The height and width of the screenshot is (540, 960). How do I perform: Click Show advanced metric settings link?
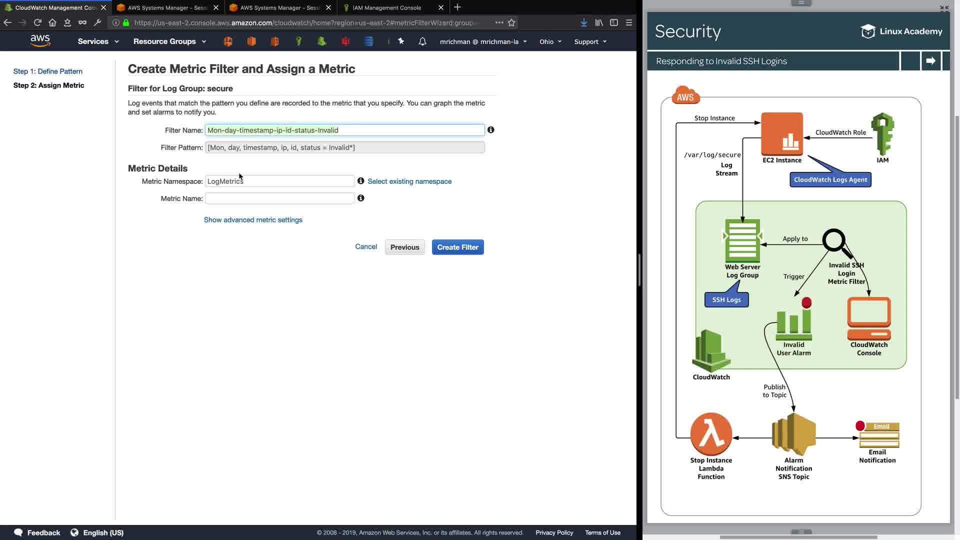click(253, 220)
